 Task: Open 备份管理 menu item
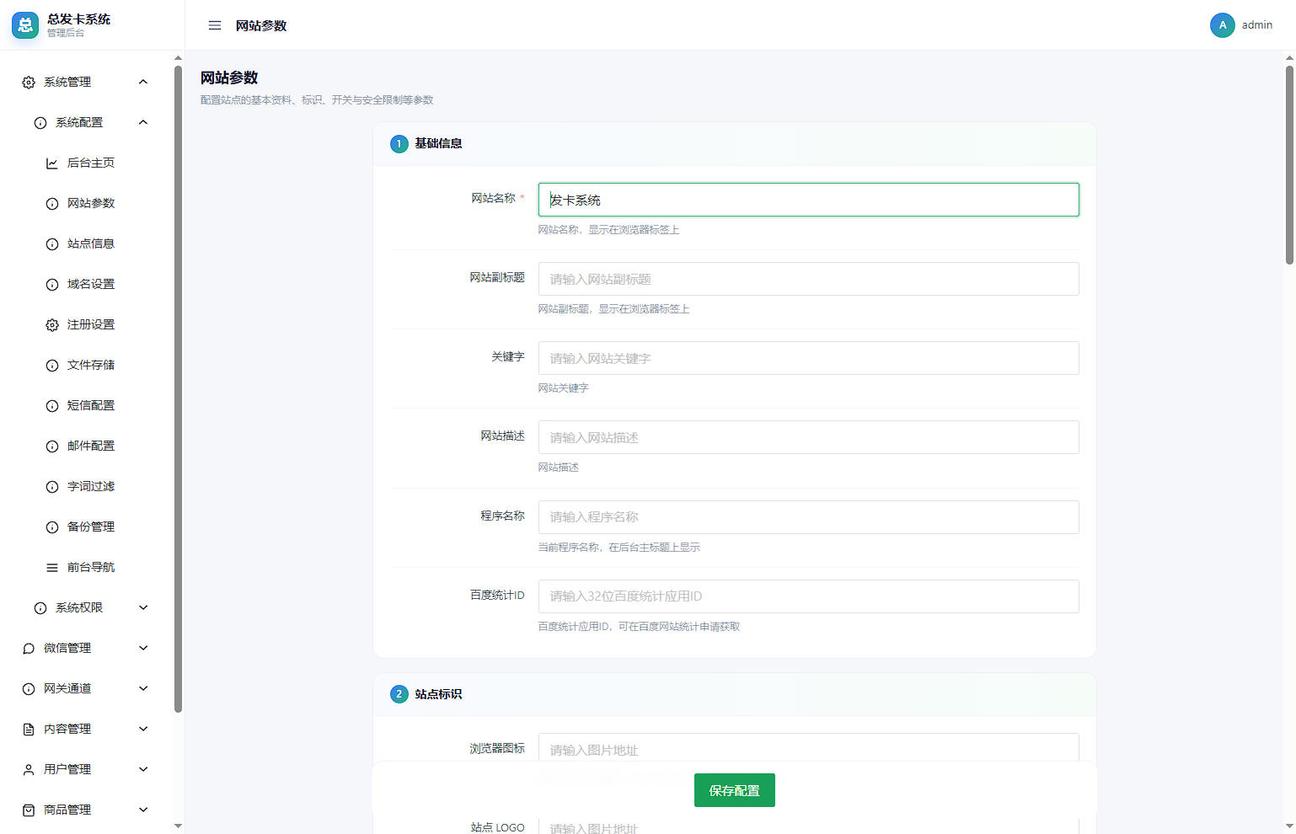tap(91, 527)
